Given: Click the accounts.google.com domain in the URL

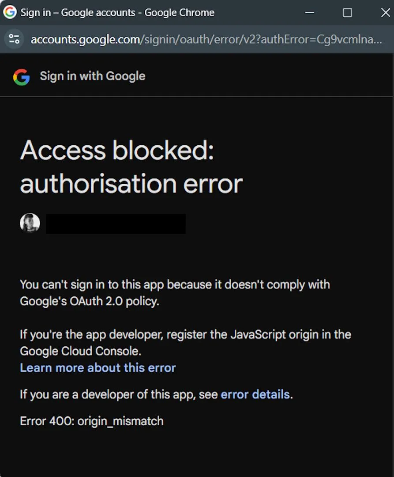Looking at the screenshot, I should [85, 39].
